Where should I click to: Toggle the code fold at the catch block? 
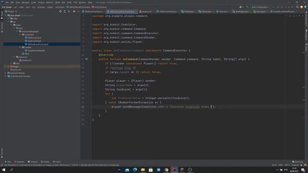tap(91, 102)
